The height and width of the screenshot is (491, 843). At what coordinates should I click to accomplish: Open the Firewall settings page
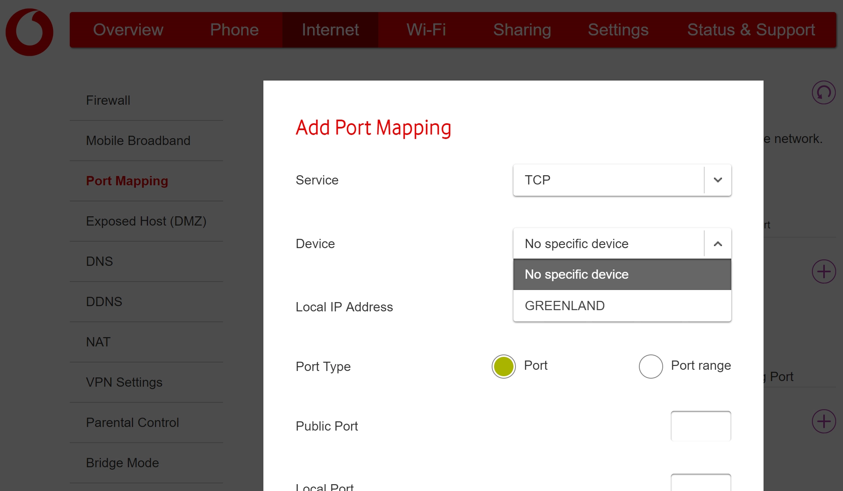(x=108, y=100)
